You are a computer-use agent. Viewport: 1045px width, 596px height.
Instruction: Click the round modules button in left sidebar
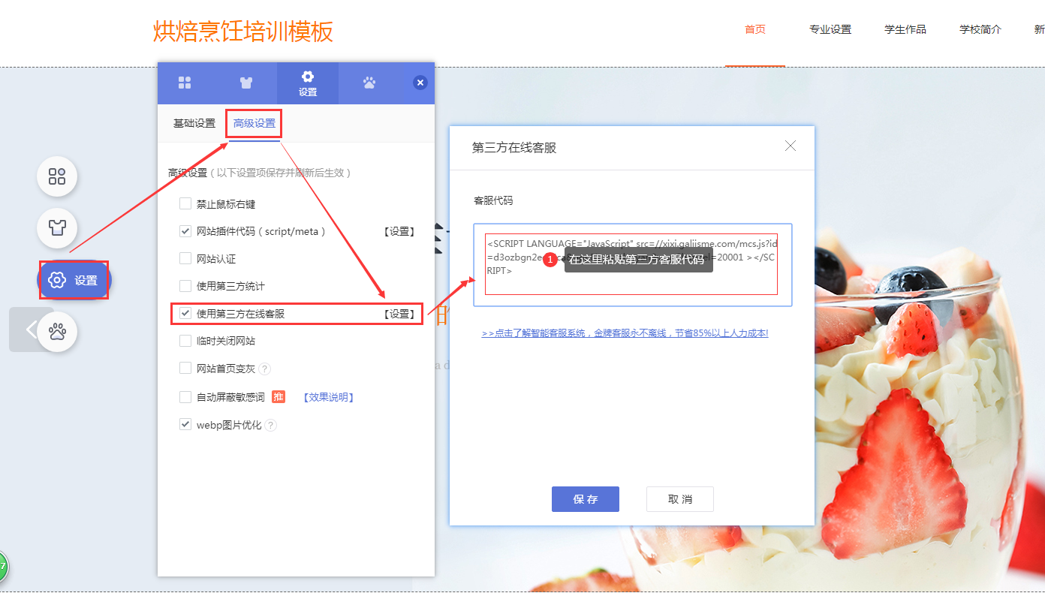57,176
